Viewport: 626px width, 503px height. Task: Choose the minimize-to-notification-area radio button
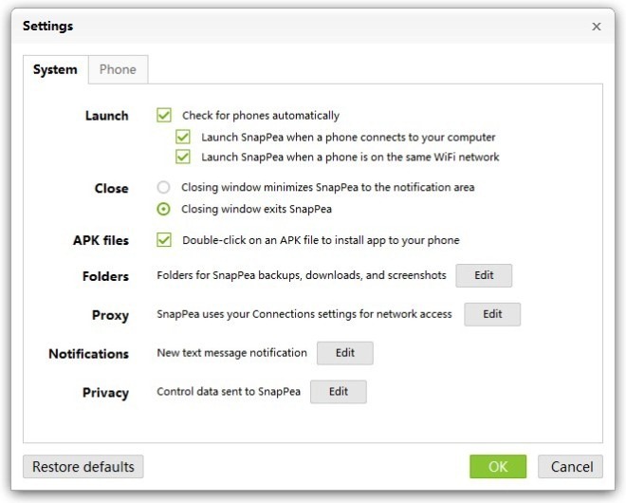click(163, 187)
